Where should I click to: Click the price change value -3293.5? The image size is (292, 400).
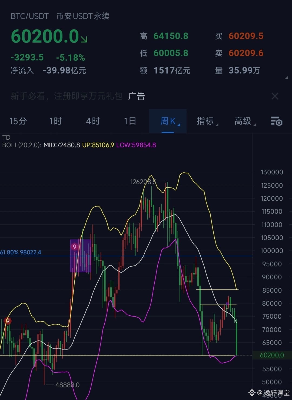[27, 57]
